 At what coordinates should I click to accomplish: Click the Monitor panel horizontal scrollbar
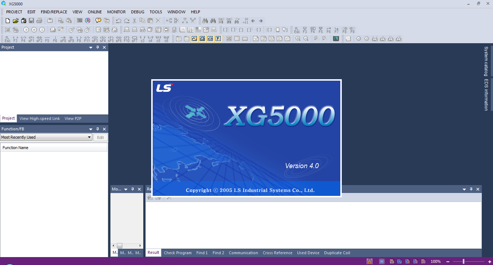pos(119,245)
